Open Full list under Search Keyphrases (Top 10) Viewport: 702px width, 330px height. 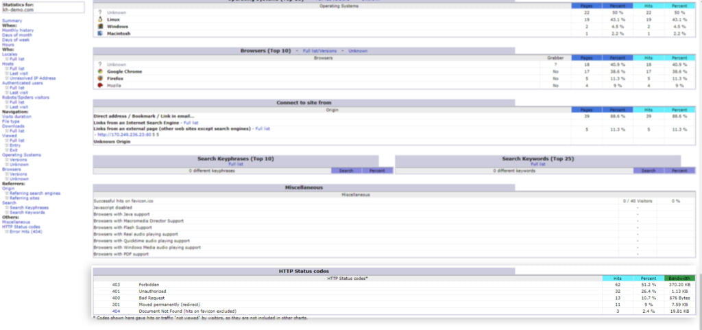click(x=236, y=165)
